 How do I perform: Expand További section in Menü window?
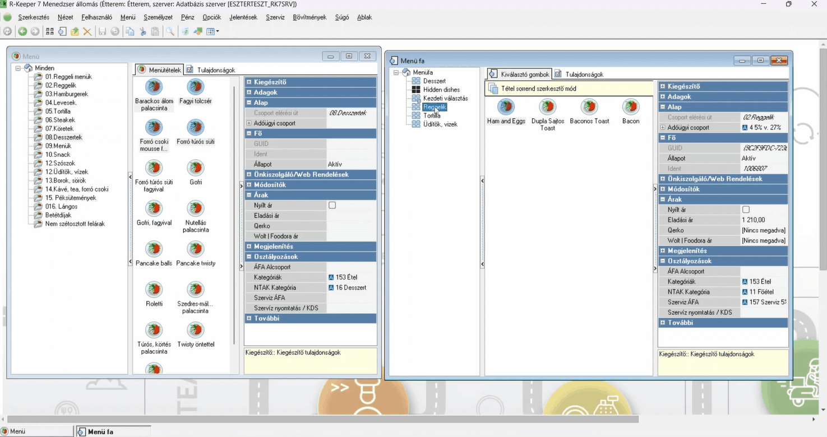(249, 318)
